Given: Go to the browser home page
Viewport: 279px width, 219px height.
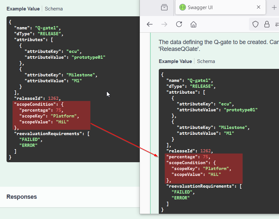Looking at the screenshot, I should 193,24.
